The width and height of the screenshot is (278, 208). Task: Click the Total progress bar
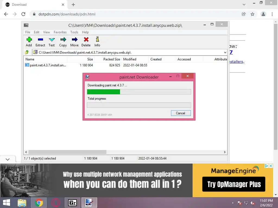tap(139, 105)
